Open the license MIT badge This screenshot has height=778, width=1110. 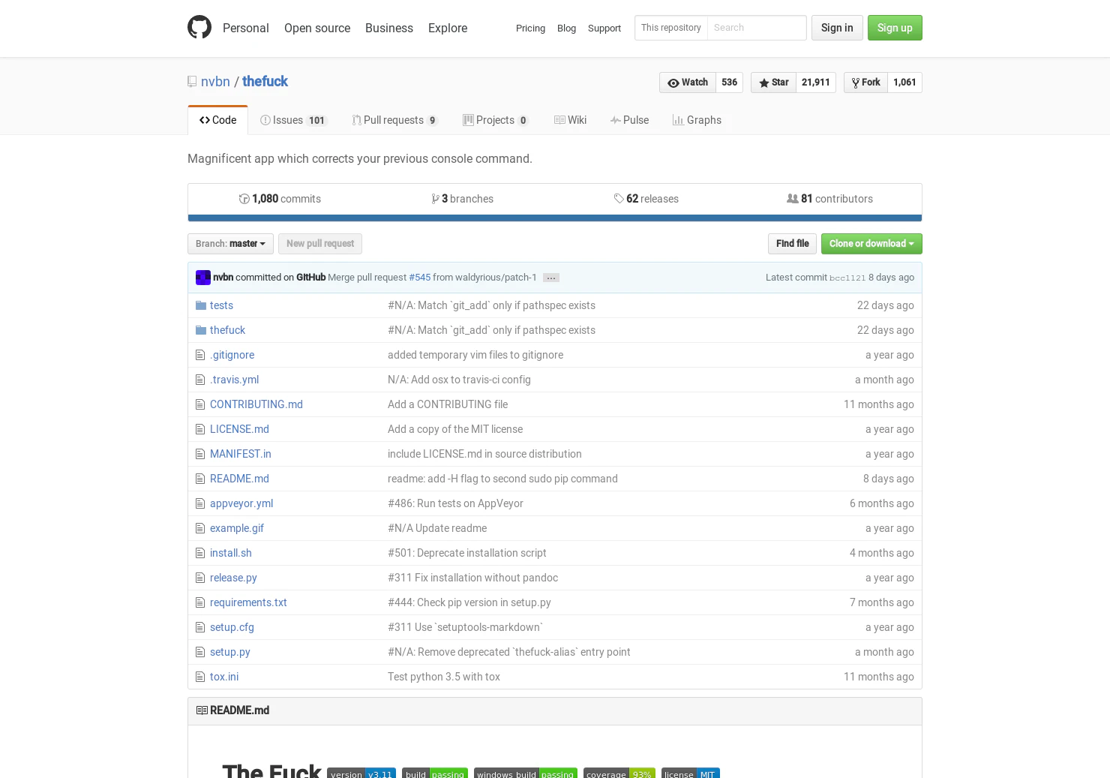691,773
